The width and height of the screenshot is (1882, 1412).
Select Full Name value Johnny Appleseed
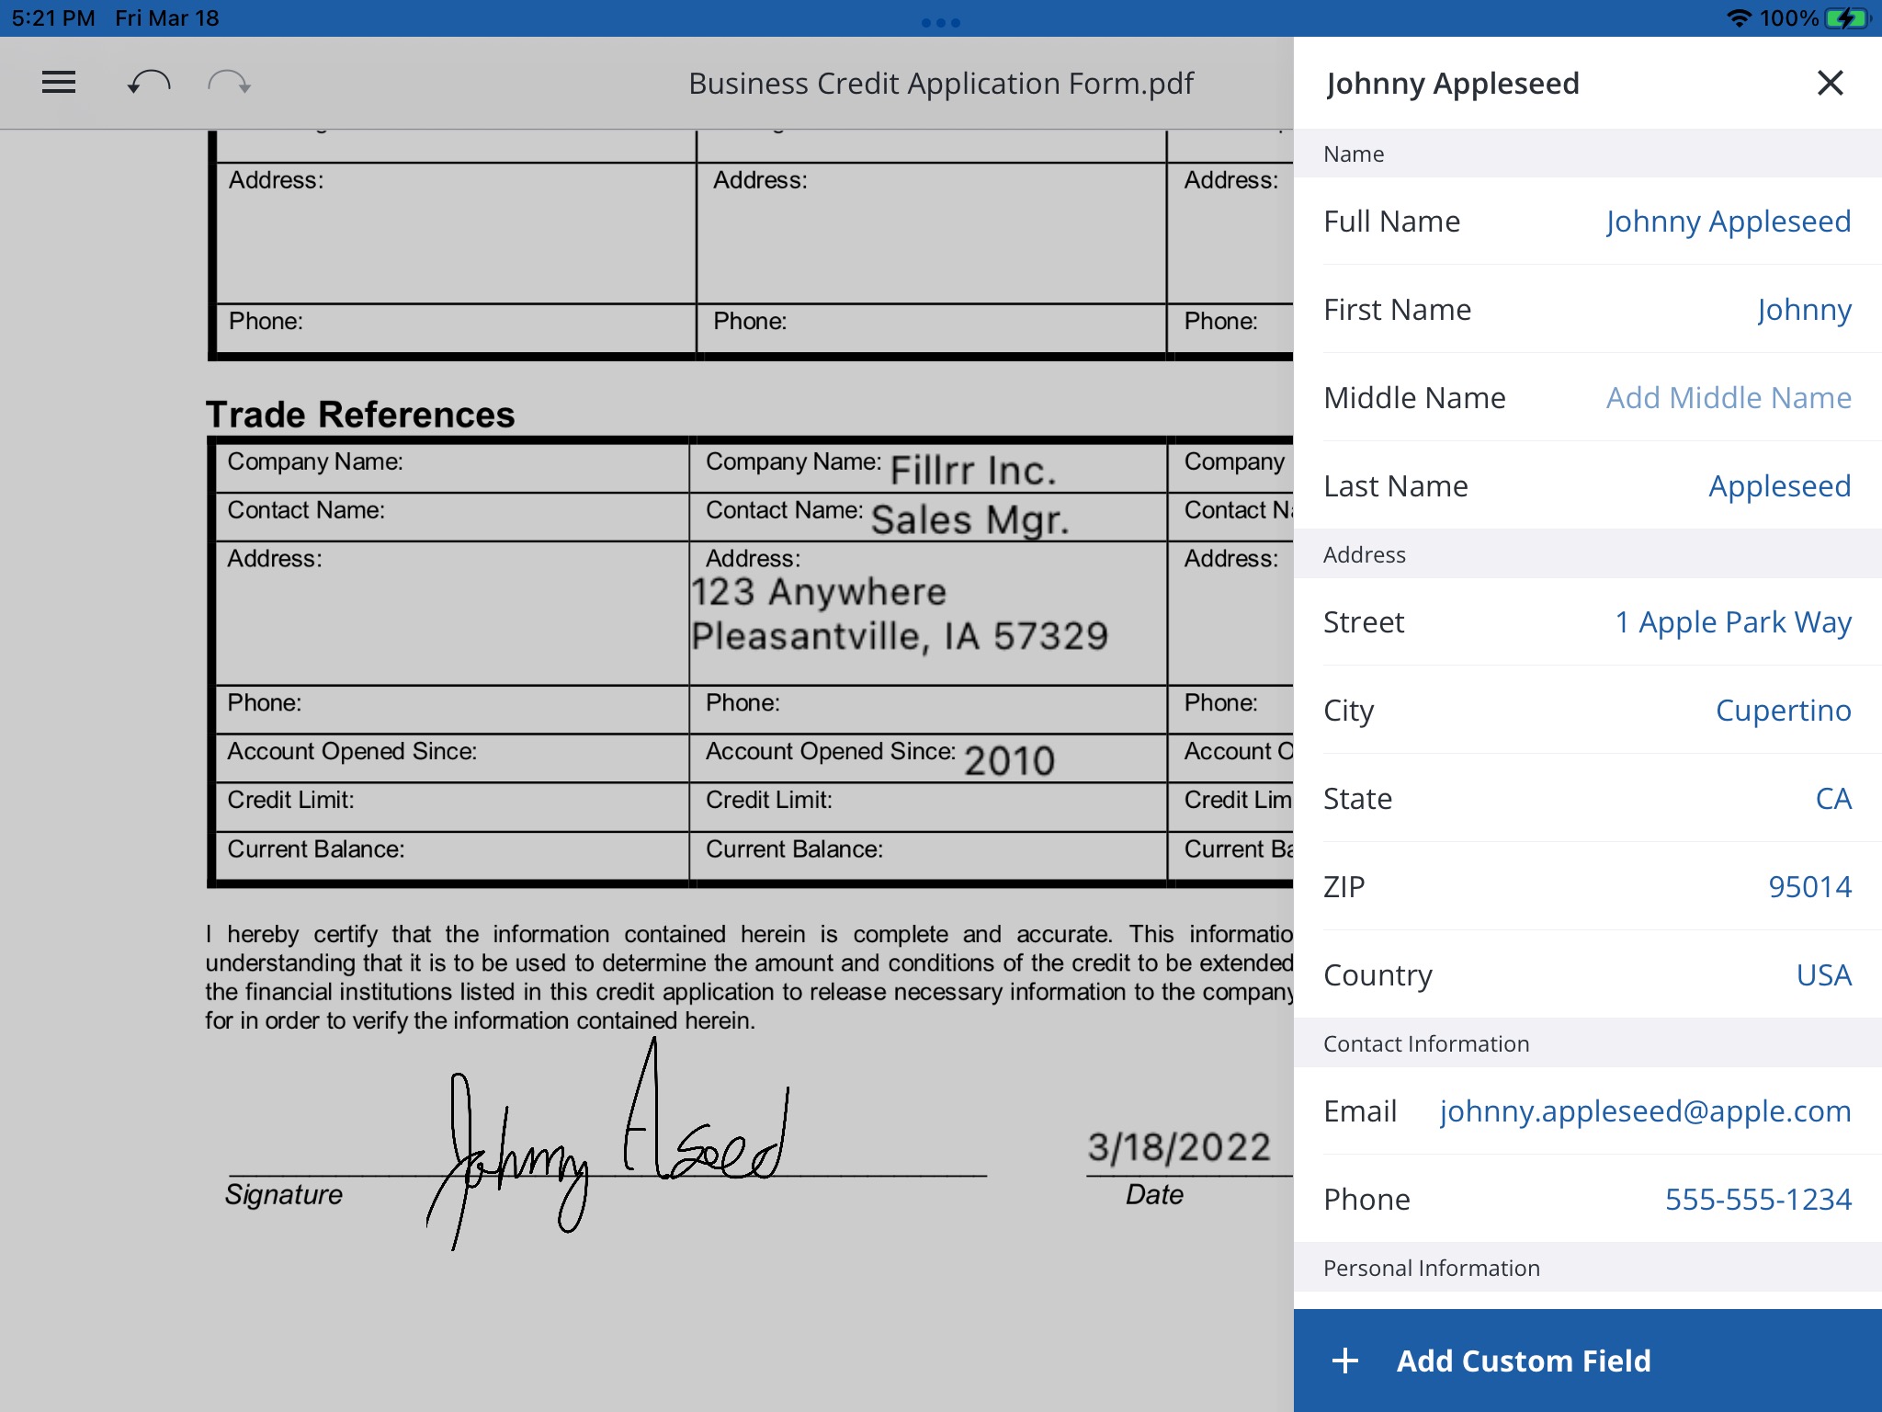1728,222
